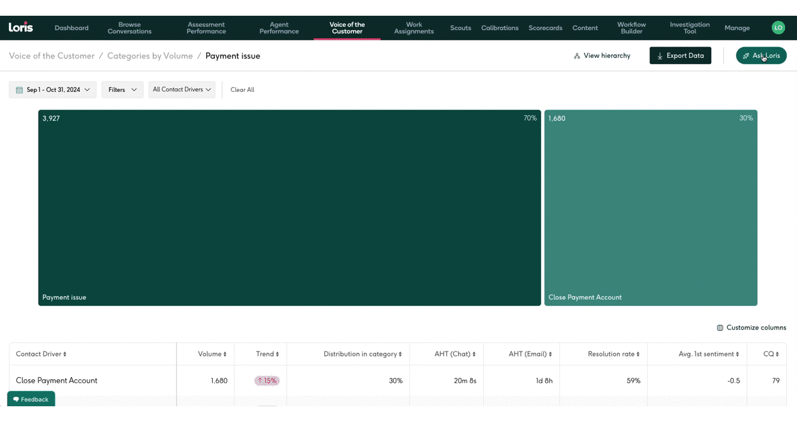Open the Feedback widget
797x422 pixels.
tap(31, 399)
